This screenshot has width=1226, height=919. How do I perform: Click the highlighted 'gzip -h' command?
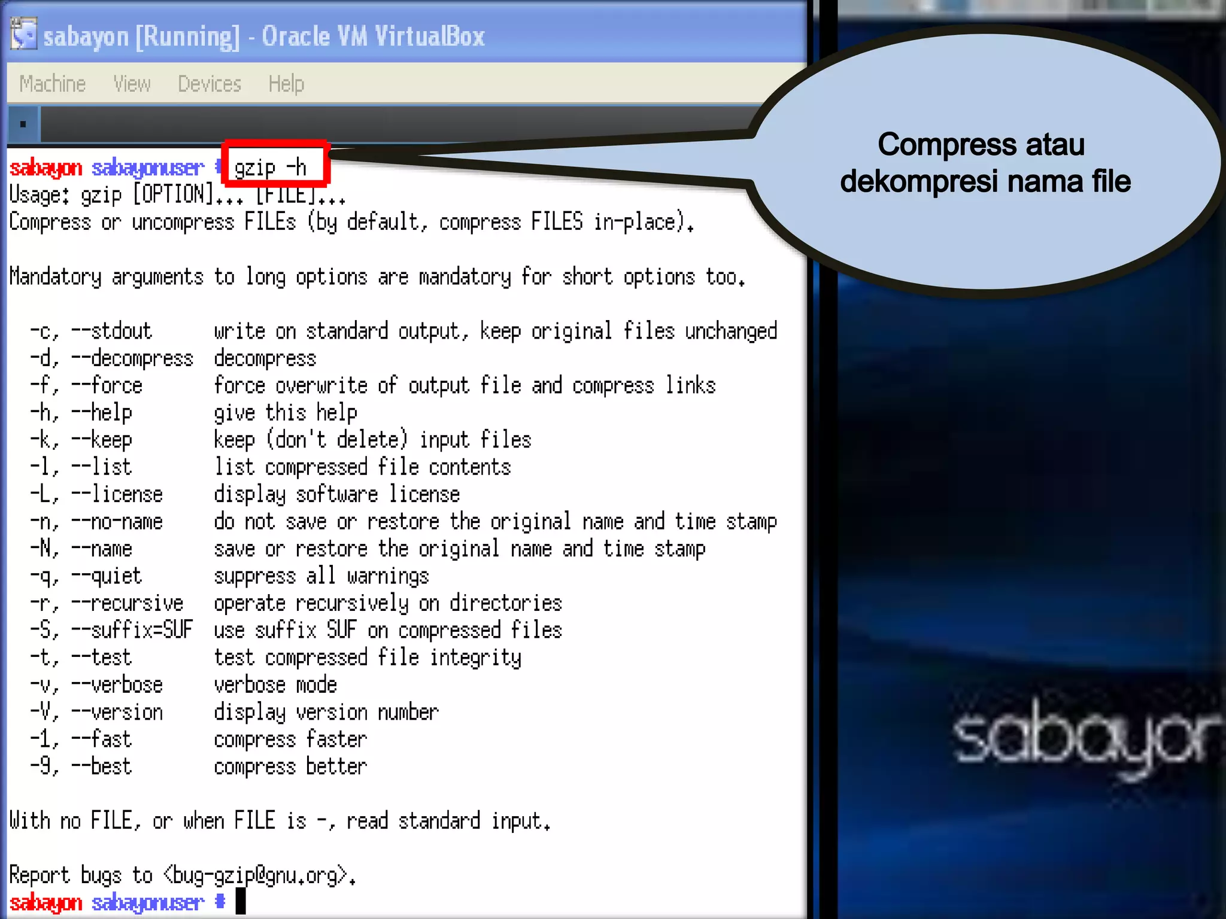(x=271, y=168)
